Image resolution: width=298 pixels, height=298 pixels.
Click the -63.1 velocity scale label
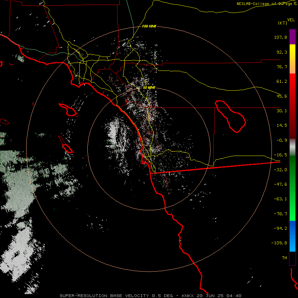(x=280, y=199)
